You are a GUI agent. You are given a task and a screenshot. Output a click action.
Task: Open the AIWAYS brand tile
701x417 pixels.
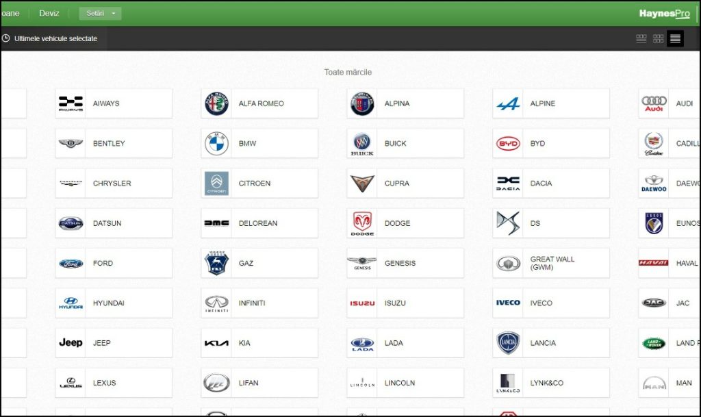point(114,103)
